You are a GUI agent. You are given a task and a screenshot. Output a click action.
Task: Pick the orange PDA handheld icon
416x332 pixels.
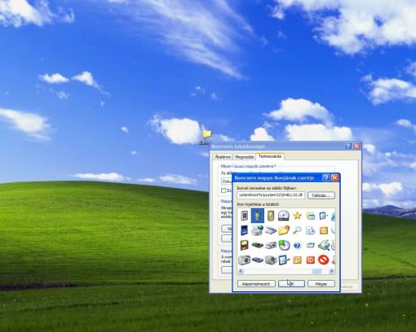click(271, 216)
